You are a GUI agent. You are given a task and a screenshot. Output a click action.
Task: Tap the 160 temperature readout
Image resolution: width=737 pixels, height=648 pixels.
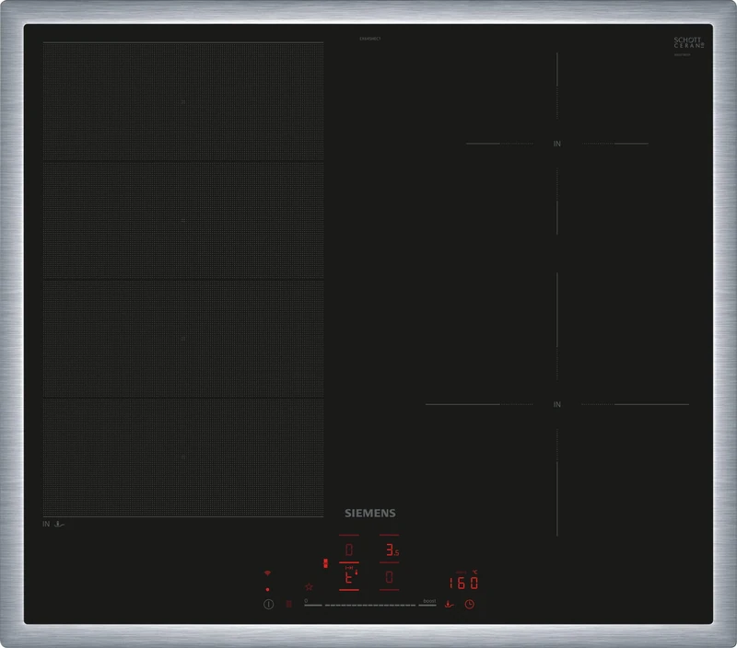point(463,582)
